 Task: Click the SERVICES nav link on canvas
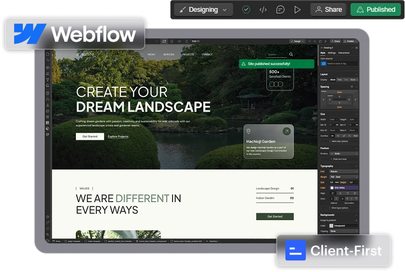point(169,54)
